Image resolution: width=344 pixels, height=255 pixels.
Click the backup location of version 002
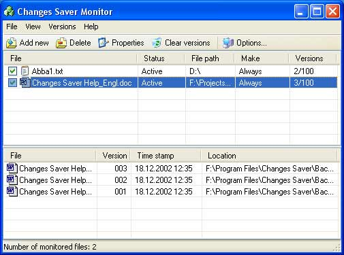tap(270, 180)
